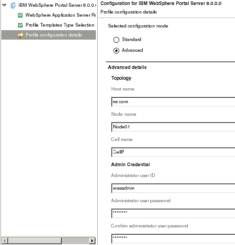Click the Advanced details heading

(x=127, y=67)
